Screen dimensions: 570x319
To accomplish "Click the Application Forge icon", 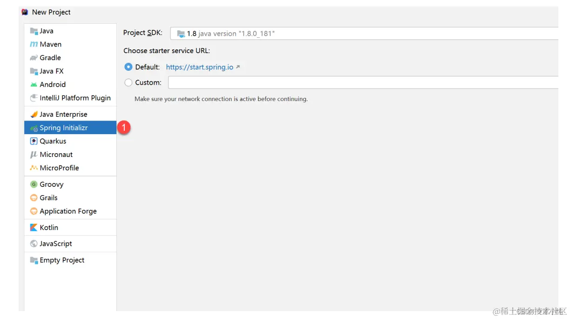I will point(34,211).
